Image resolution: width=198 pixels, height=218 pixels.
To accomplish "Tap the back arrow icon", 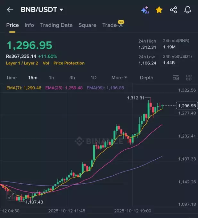I will (10, 10).
